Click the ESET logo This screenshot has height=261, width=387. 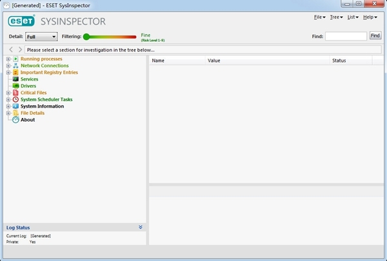pos(21,21)
